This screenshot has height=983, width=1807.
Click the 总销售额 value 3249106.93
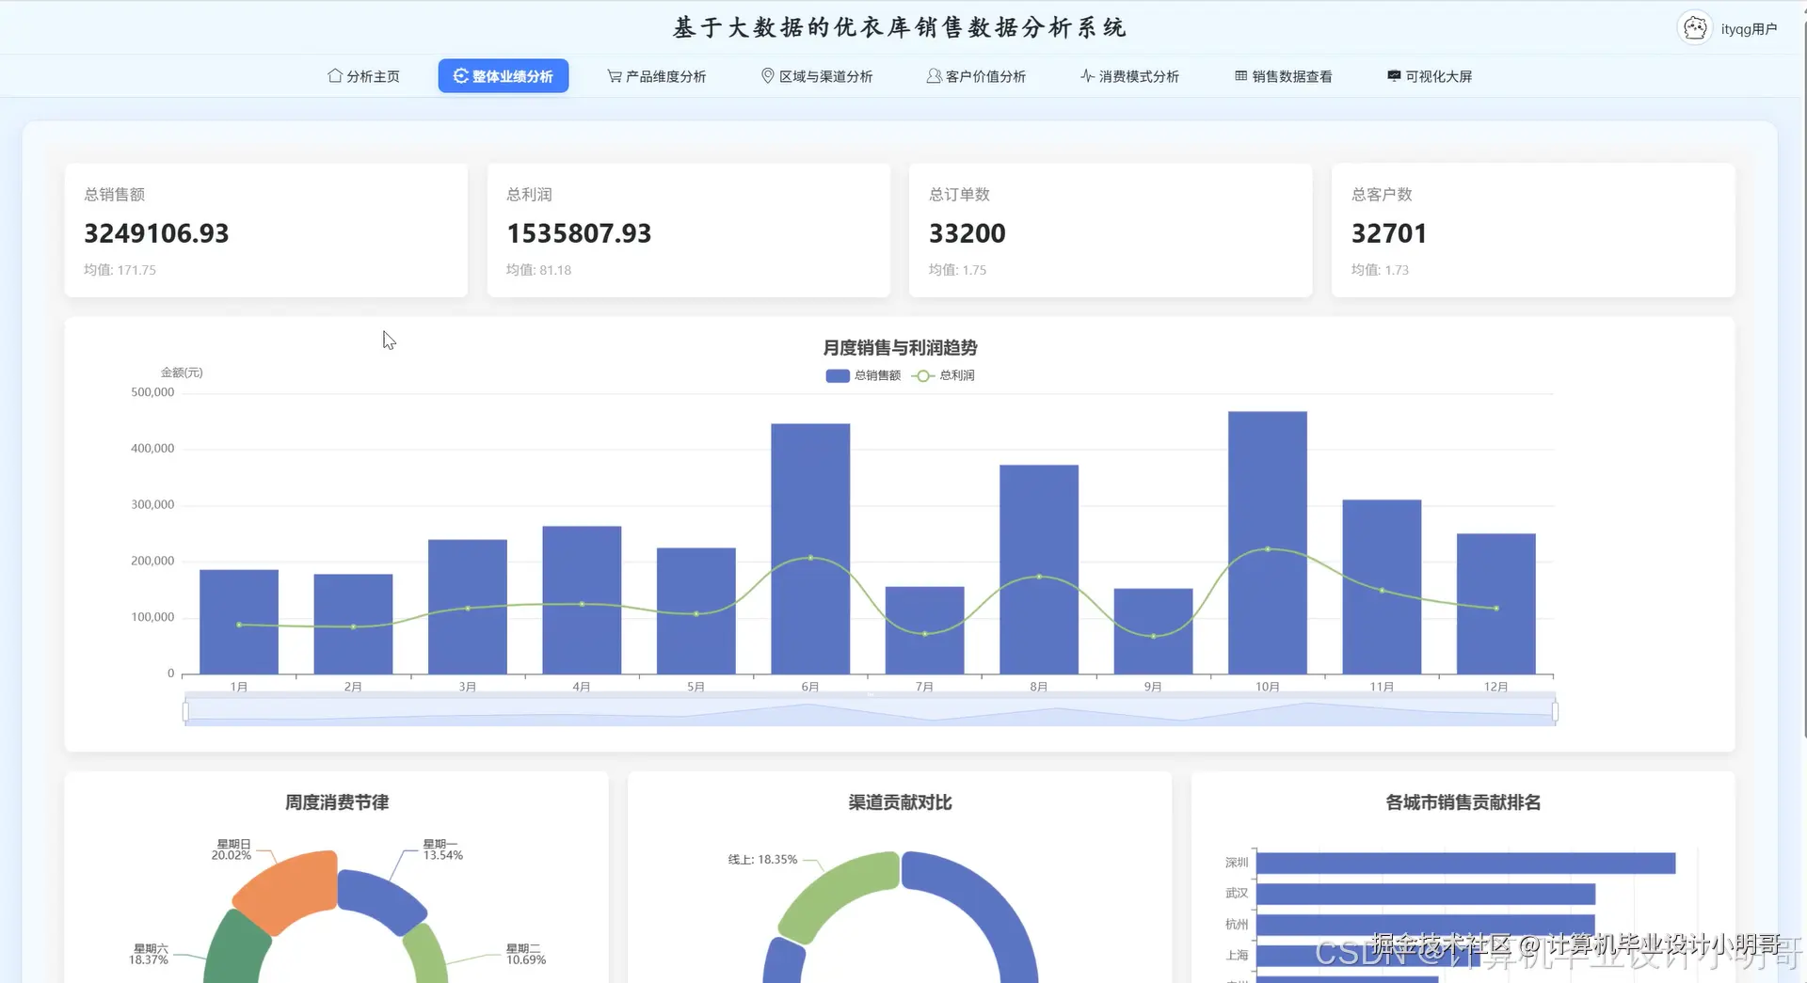(156, 233)
